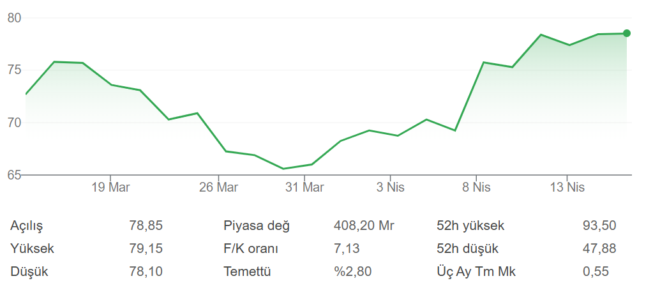653x290 pixels.
Task: Click the green end-of-line data point
Action: pyautogui.click(x=627, y=33)
